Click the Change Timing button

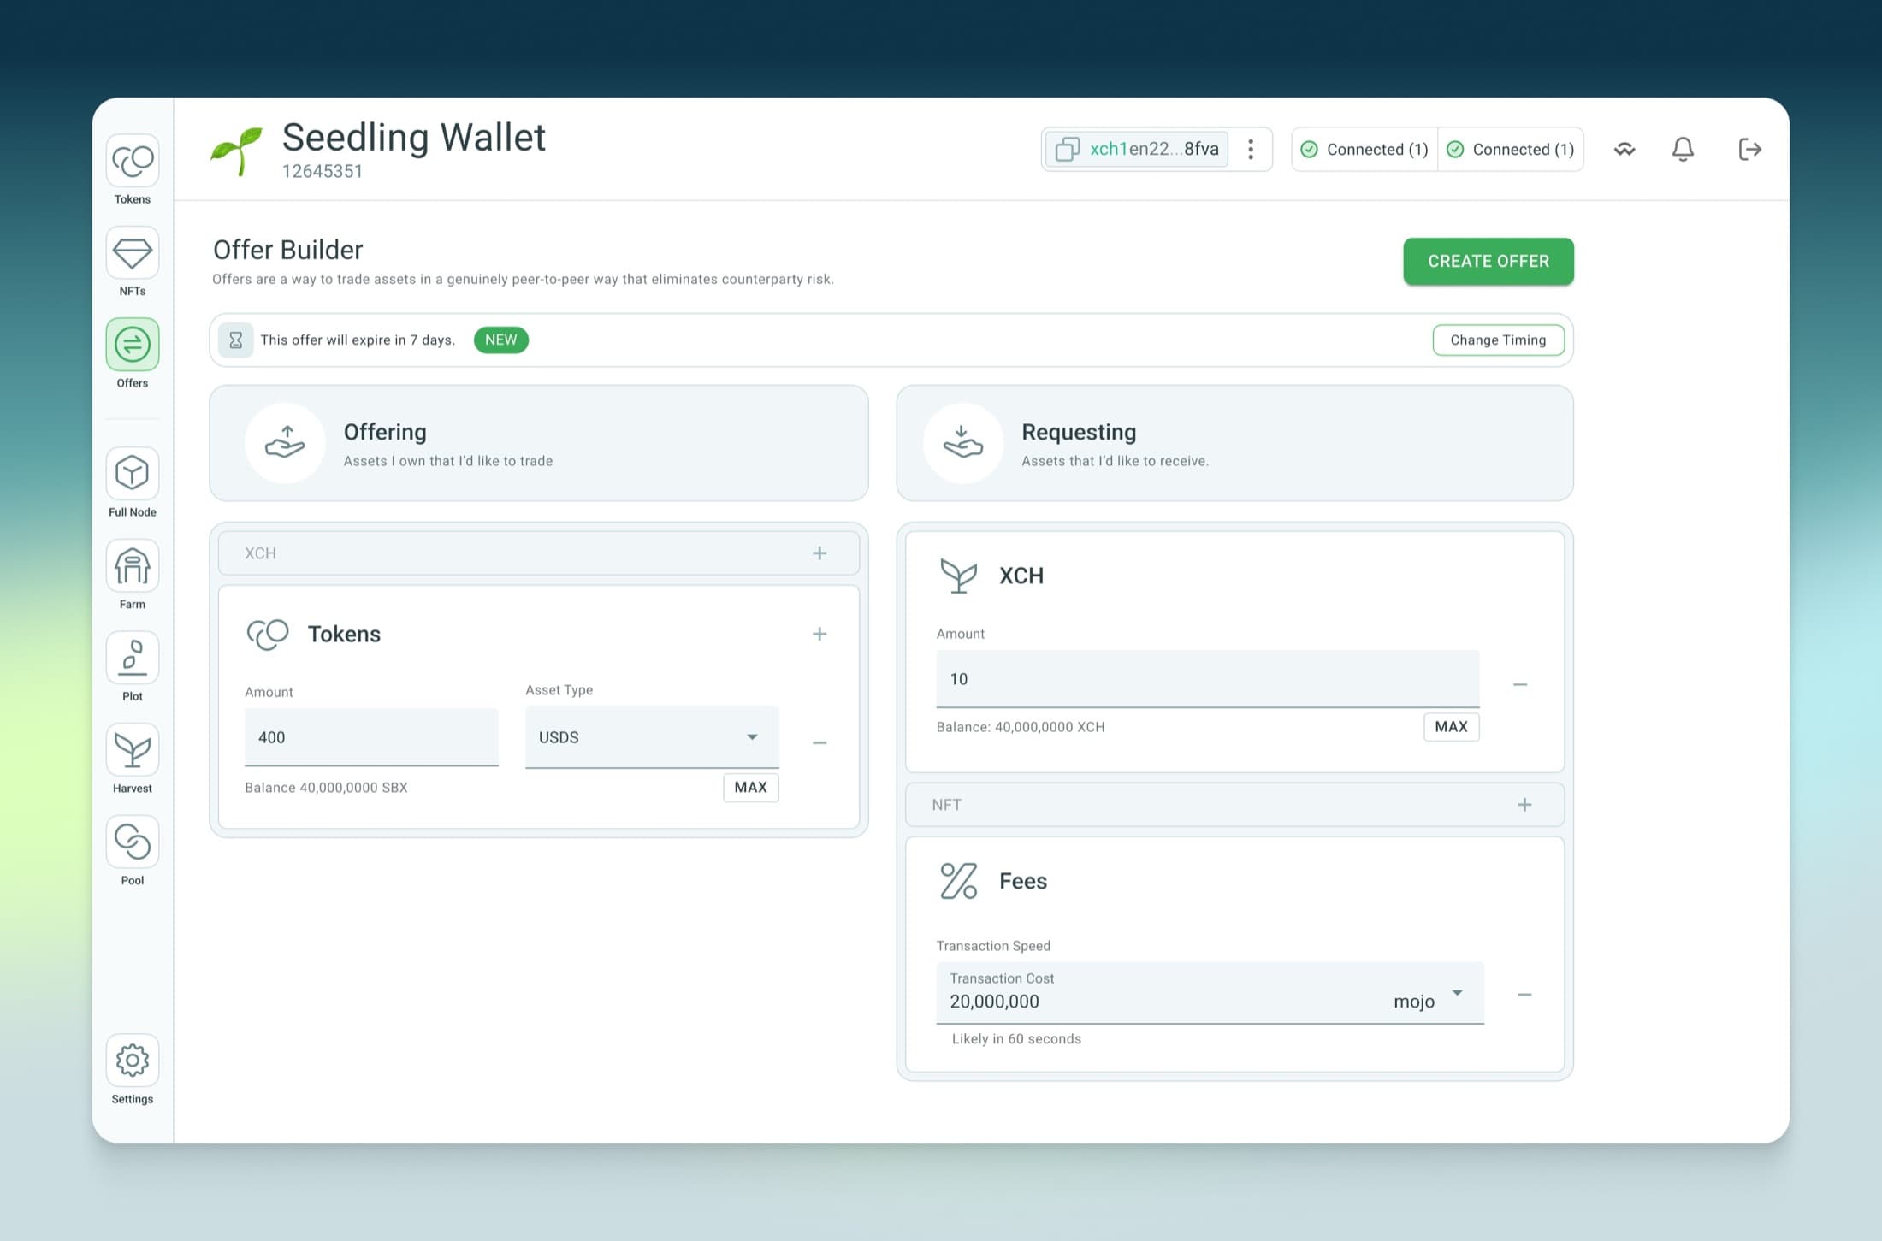tap(1499, 340)
